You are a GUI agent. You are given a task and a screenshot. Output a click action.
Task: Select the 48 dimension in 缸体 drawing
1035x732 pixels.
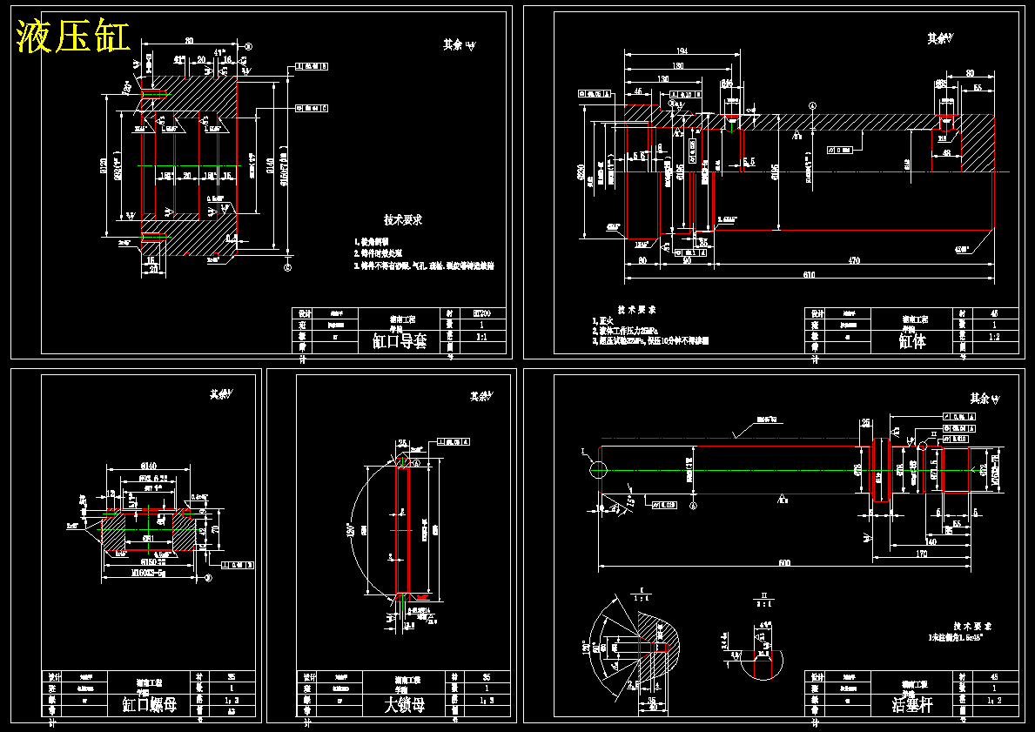(948, 152)
